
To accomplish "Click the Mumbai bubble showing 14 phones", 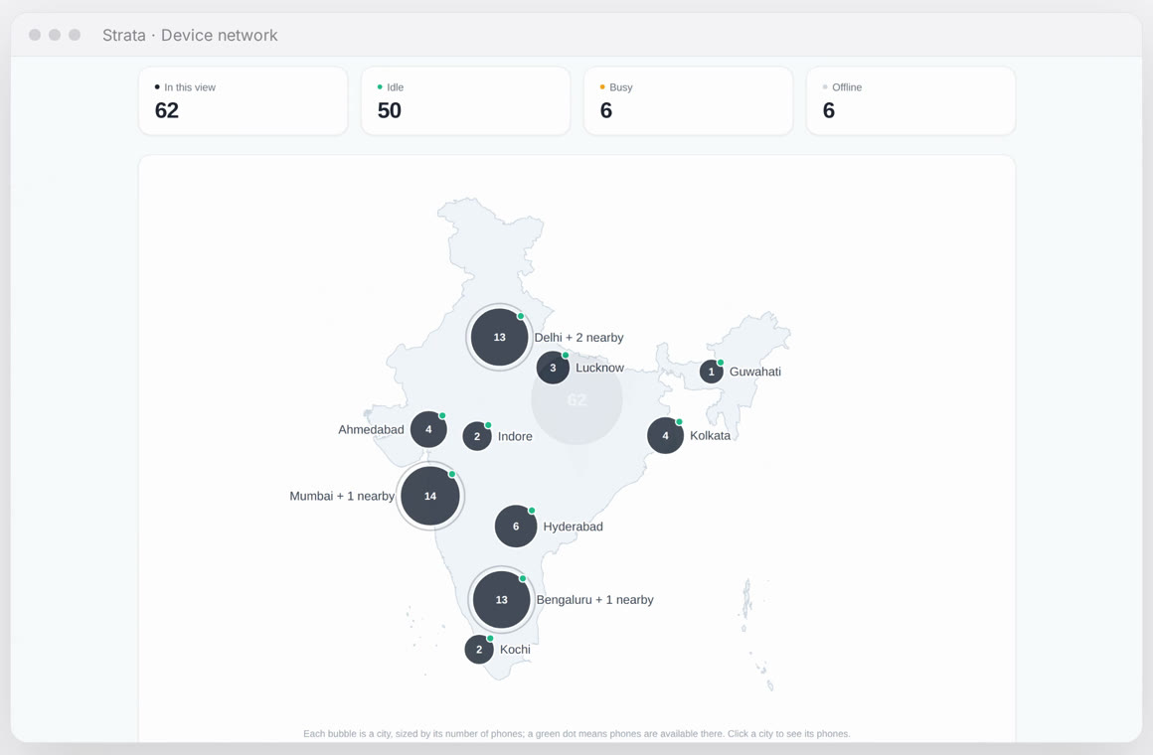I will (430, 496).
